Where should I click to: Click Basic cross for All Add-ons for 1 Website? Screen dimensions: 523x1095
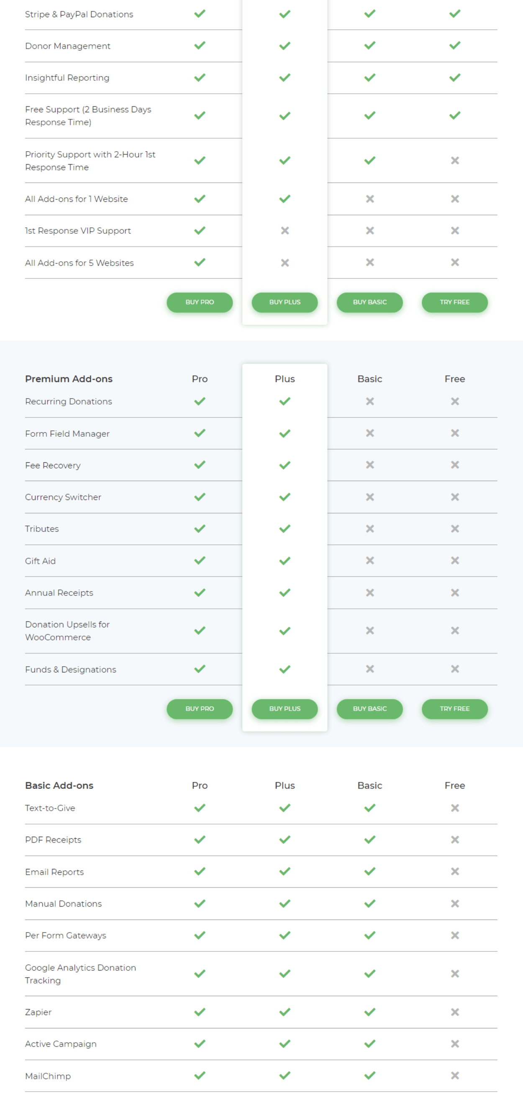point(369,198)
